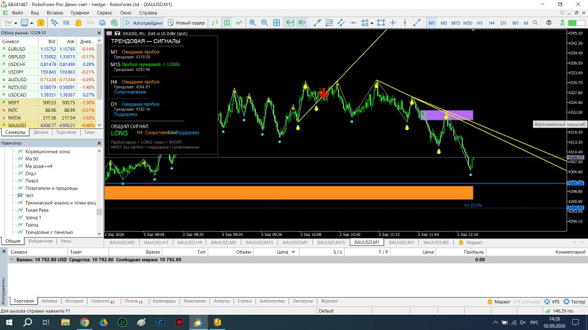
Task: Open the signals broadcast icon
Action: point(91,23)
